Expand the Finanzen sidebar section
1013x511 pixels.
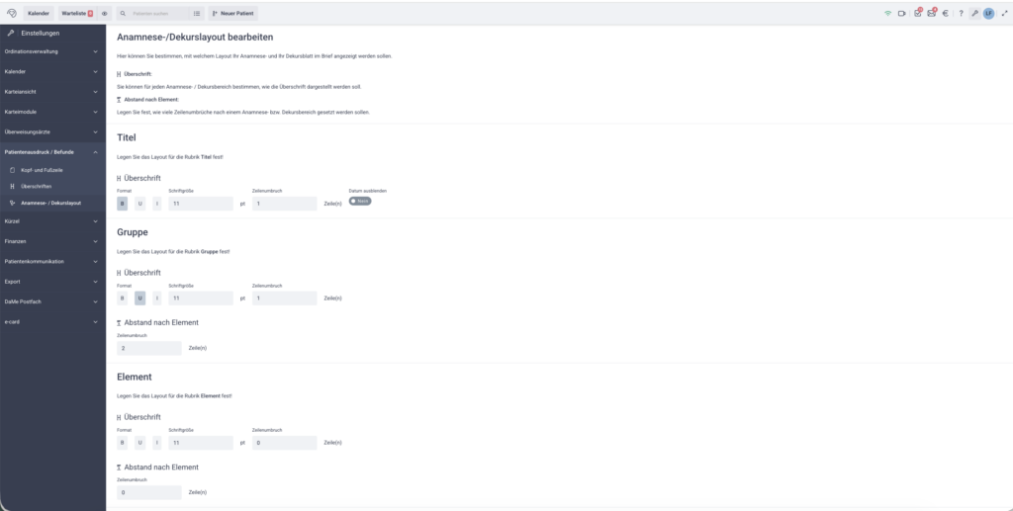tap(52, 241)
